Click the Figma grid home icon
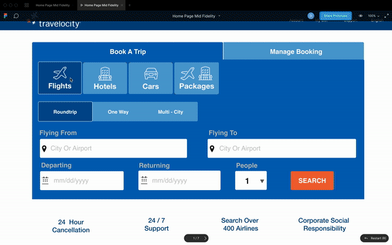Image resolution: width=392 pixels, height=245 pixels. tap(27, 5)
